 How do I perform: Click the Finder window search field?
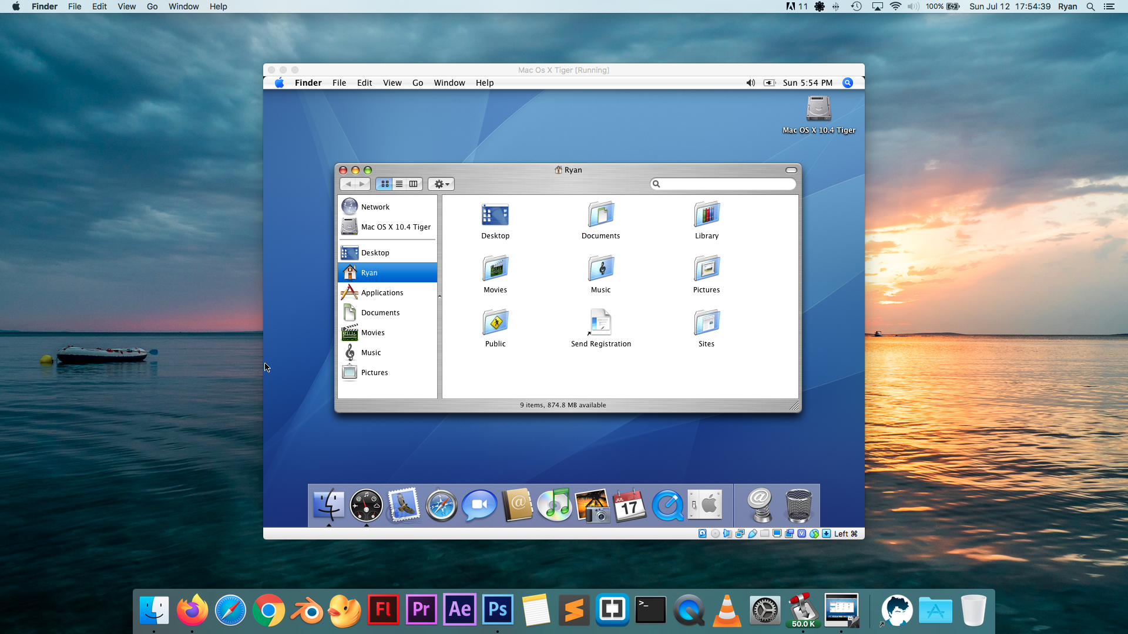[727, 184]
